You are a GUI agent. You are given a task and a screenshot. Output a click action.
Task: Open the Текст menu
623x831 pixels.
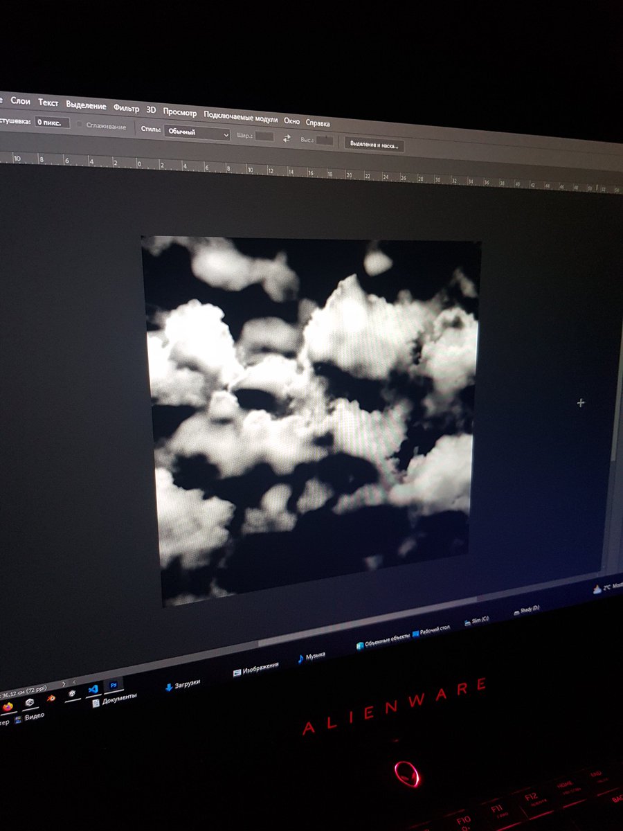(48, 102)
